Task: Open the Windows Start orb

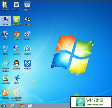Action: (x=4, y=106)
